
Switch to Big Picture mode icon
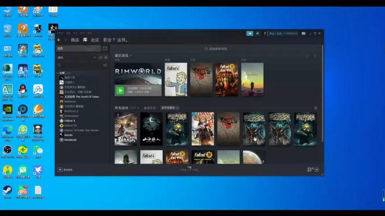click(x=304, y=33)
